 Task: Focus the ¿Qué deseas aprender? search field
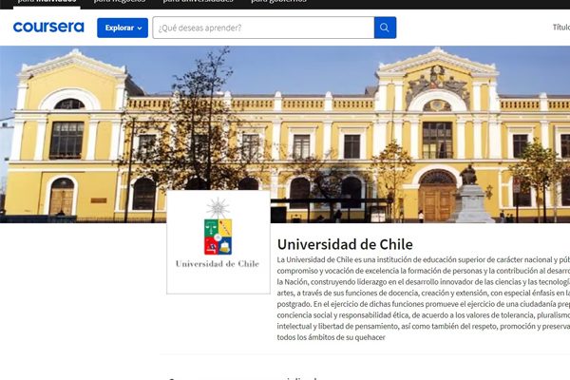263,28
